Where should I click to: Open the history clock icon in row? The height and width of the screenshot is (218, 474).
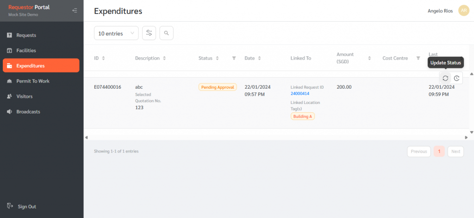[x=456, y=78]
